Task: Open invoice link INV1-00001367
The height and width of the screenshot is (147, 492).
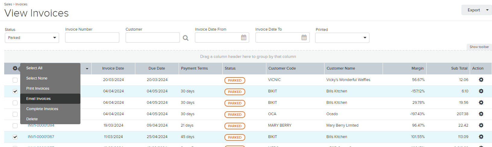Action: (x=41, y=137)
